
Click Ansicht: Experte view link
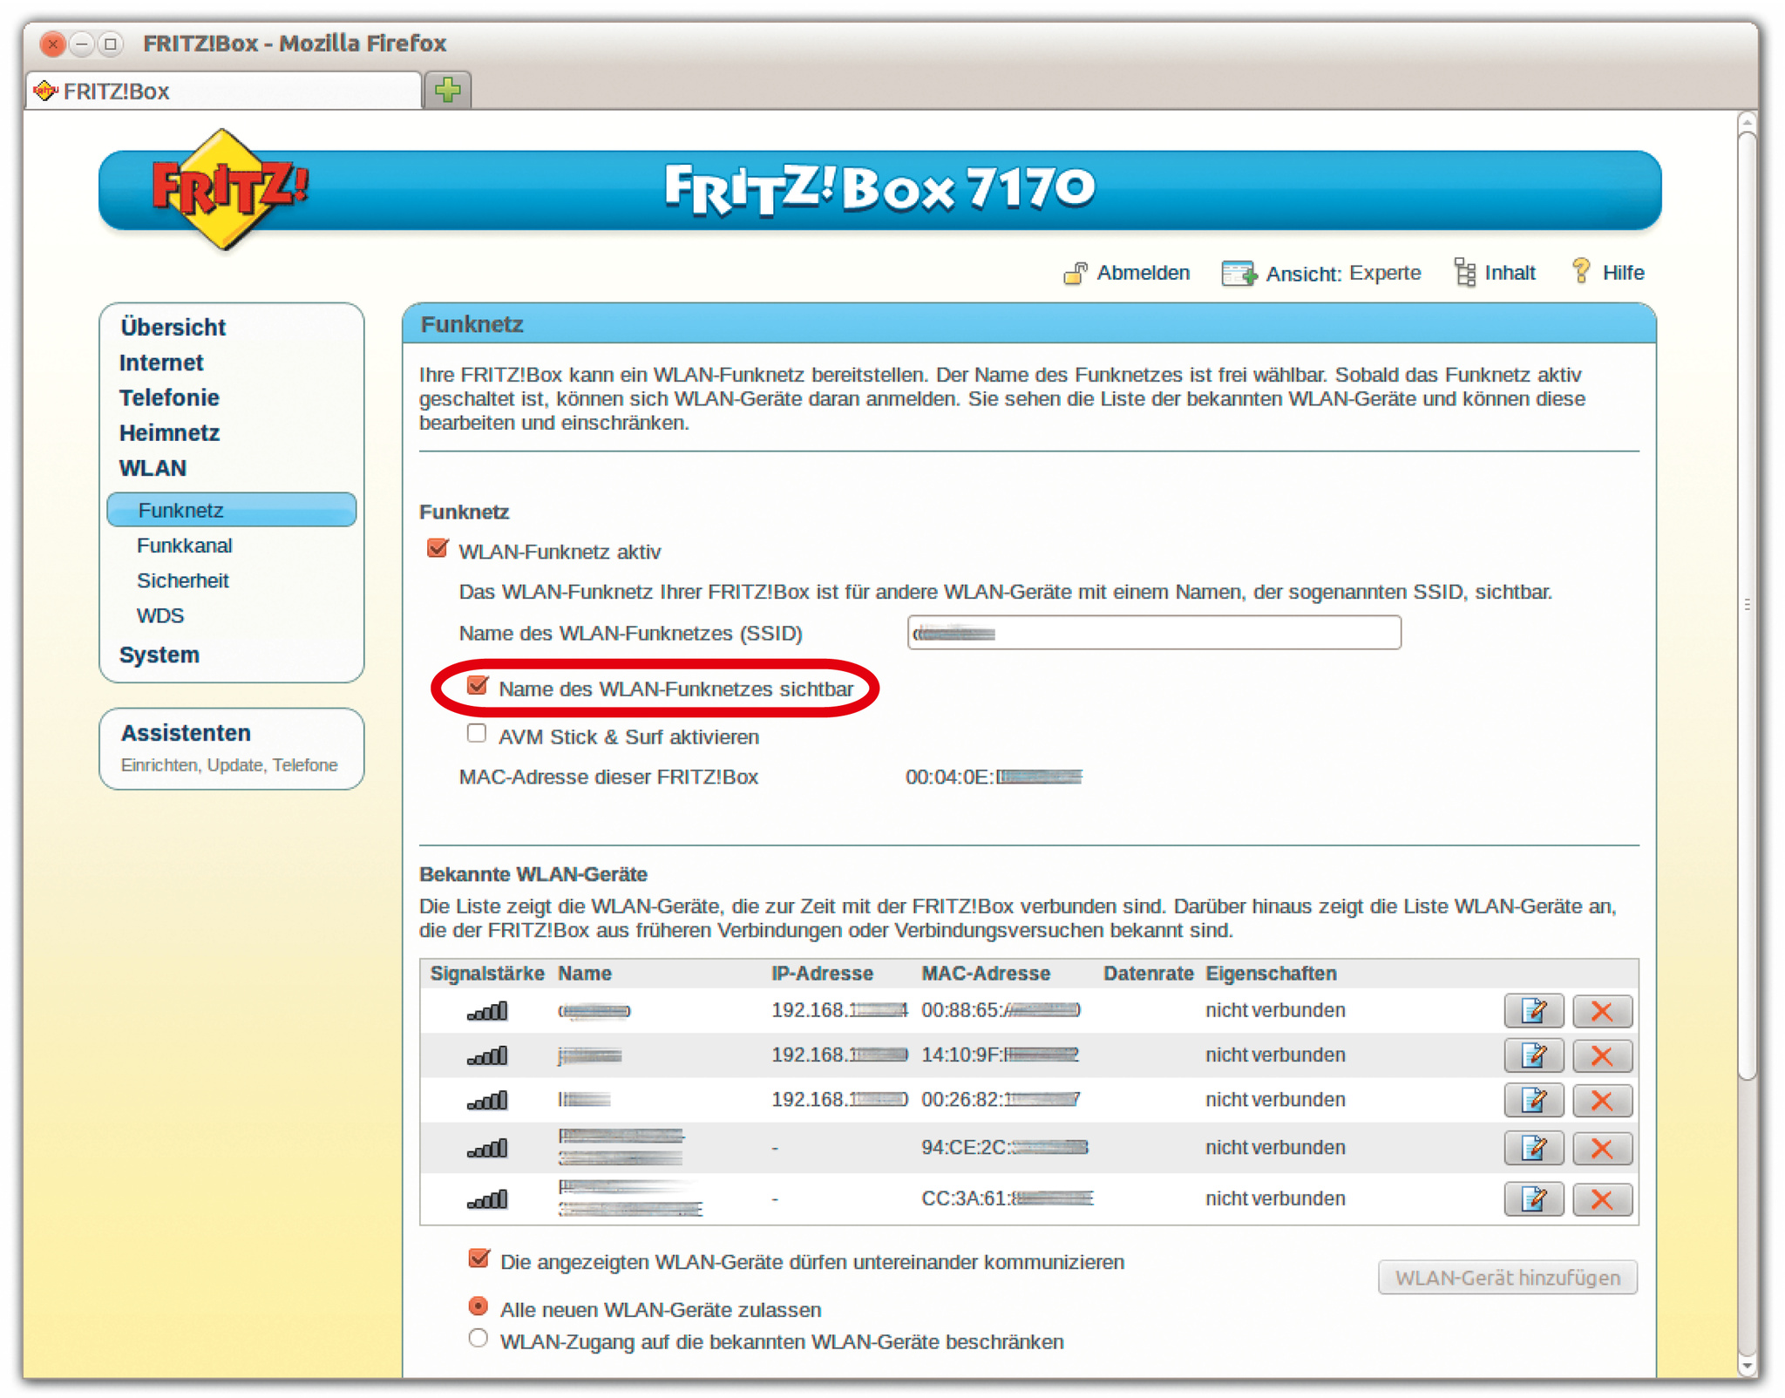1340,274
